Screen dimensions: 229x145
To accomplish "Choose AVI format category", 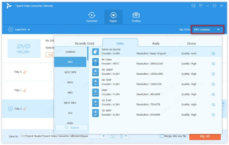I will pyautogui.click(x=70, y=113).
